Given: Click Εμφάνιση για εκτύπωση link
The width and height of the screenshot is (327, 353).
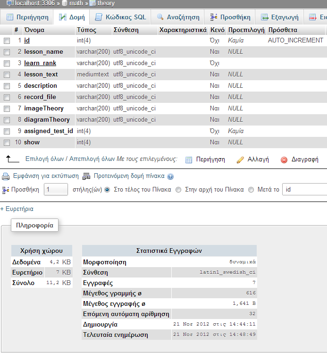Looking at the screenshot, I should pos(46,176).
